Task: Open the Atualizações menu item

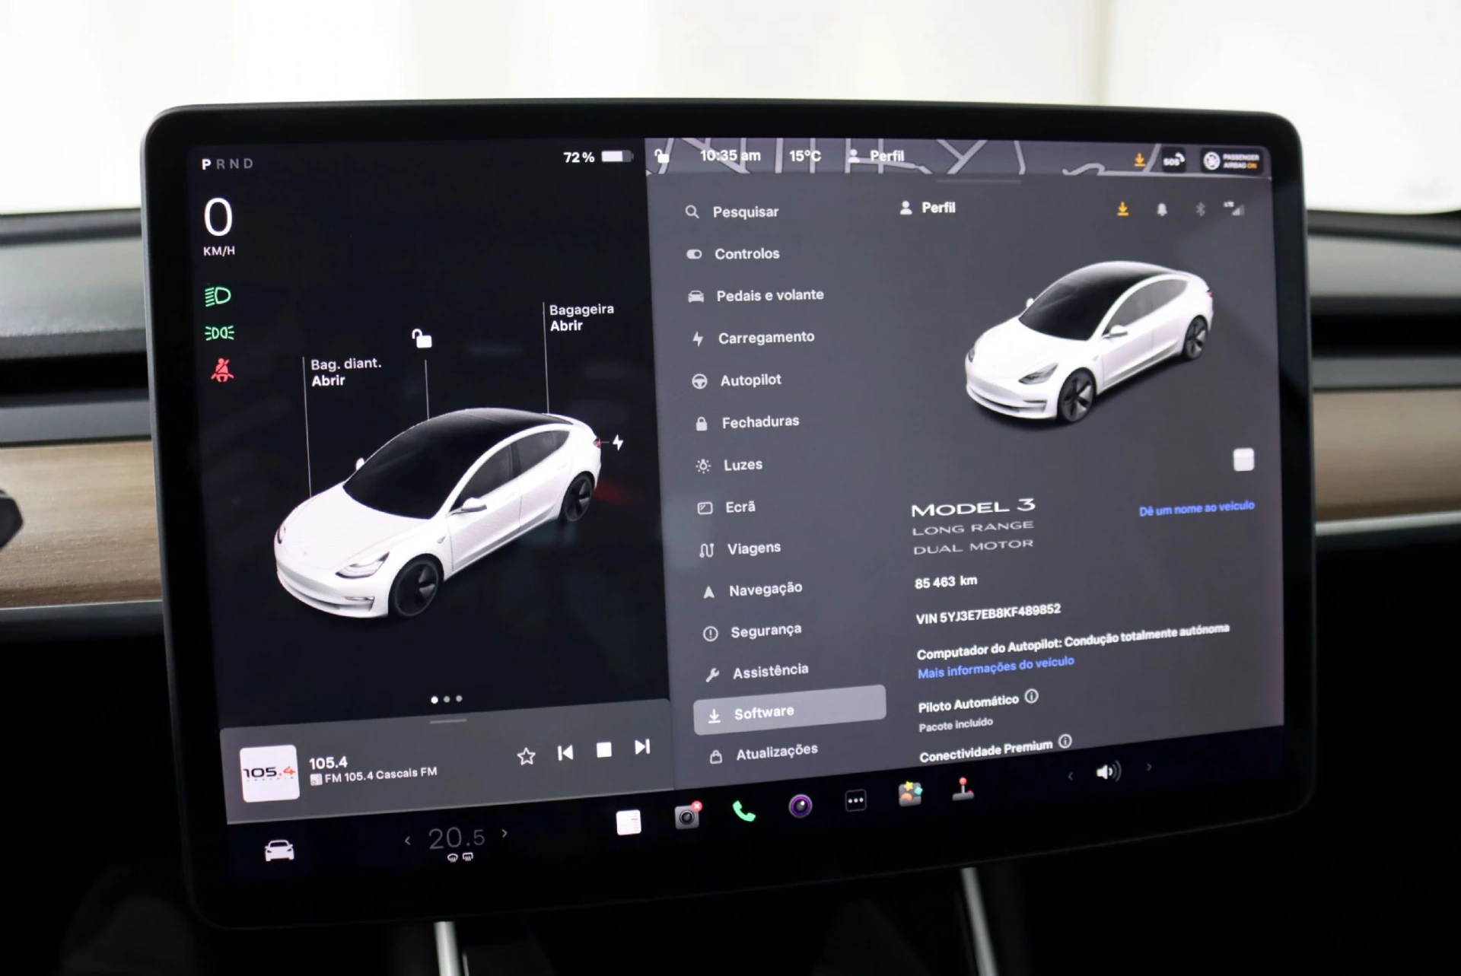Action: [763, 753]
